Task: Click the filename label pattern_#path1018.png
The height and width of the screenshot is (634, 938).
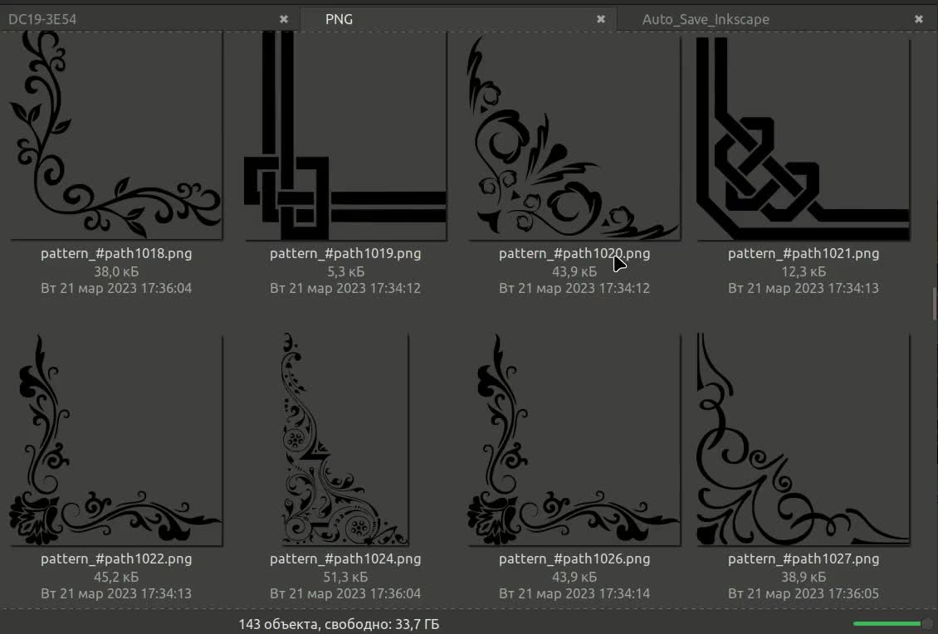Action: coord(115,253)
